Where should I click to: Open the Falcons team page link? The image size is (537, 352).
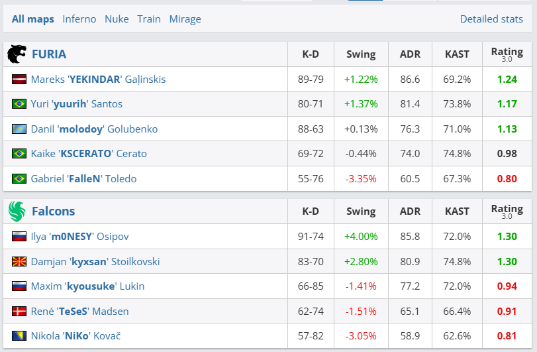53,211
